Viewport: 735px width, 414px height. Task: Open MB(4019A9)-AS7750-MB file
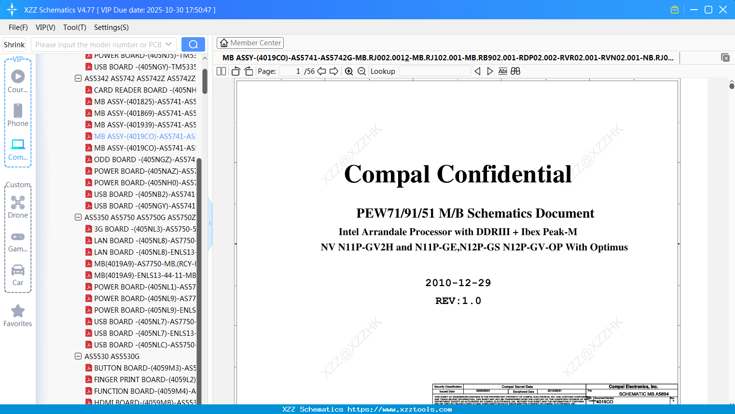[141, 263]
